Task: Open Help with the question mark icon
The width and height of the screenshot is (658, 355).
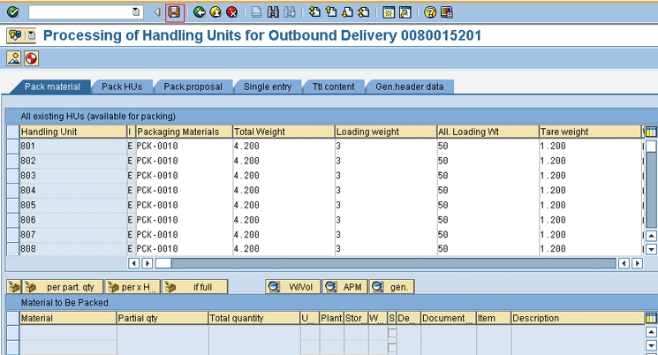Action: (430, 12)
